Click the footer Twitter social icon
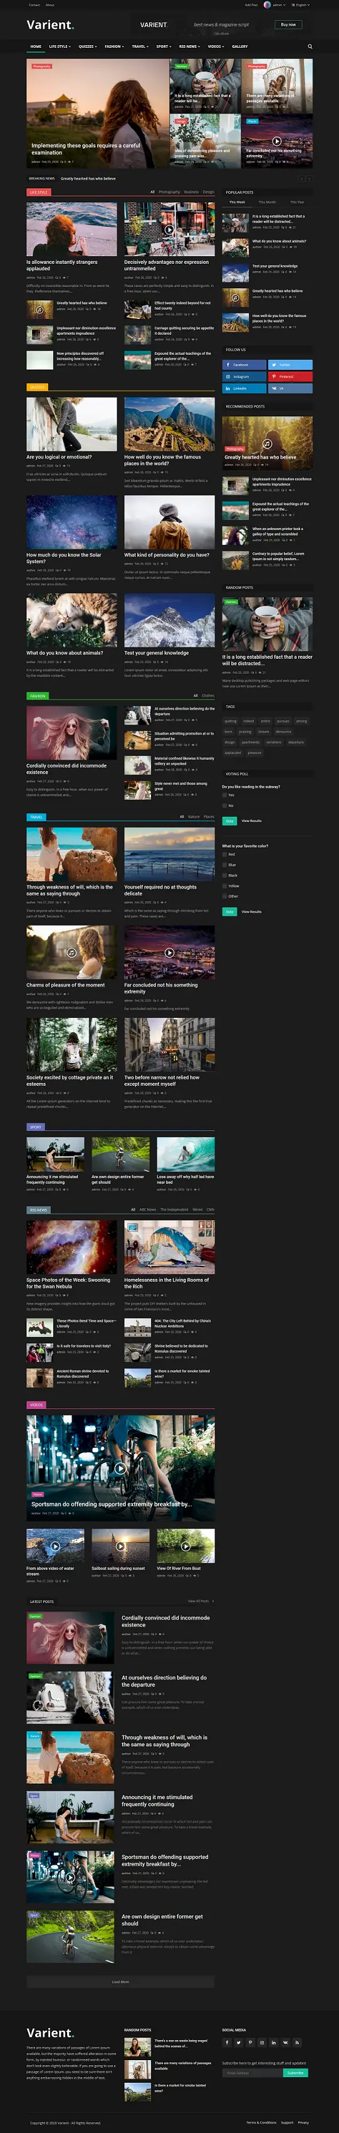 (238, 2042)
